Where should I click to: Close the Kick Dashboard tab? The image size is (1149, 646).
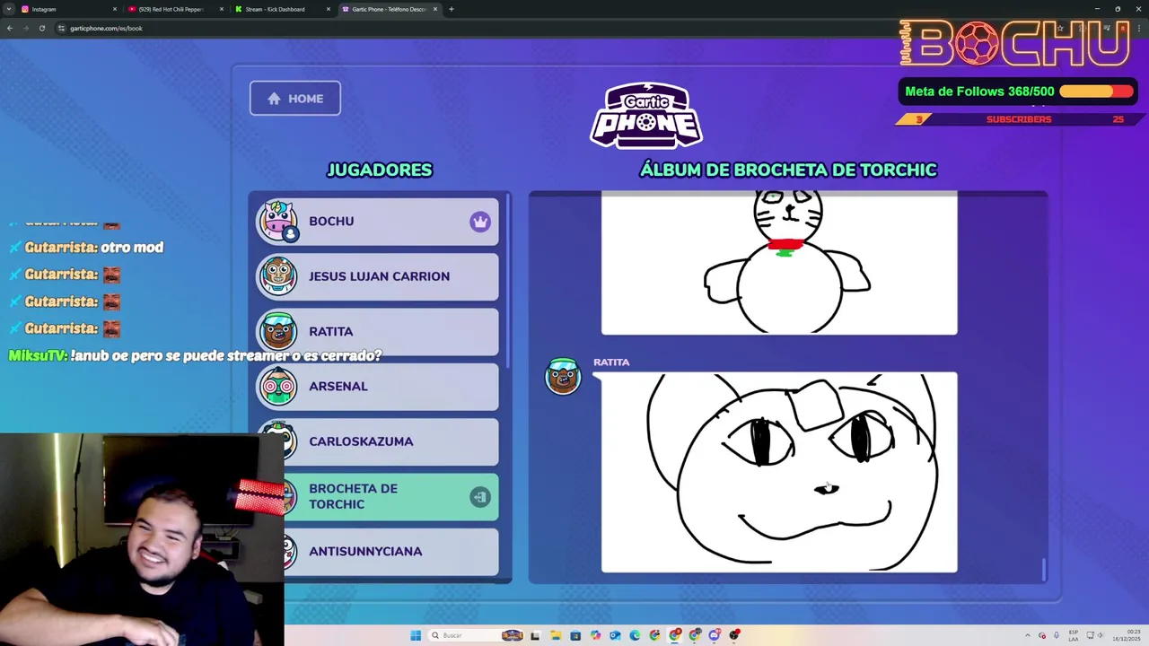(x=329, y=9)
